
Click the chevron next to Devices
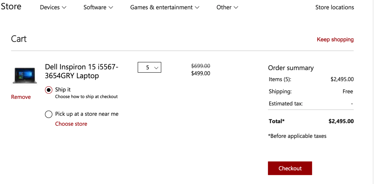coord(64,7)
